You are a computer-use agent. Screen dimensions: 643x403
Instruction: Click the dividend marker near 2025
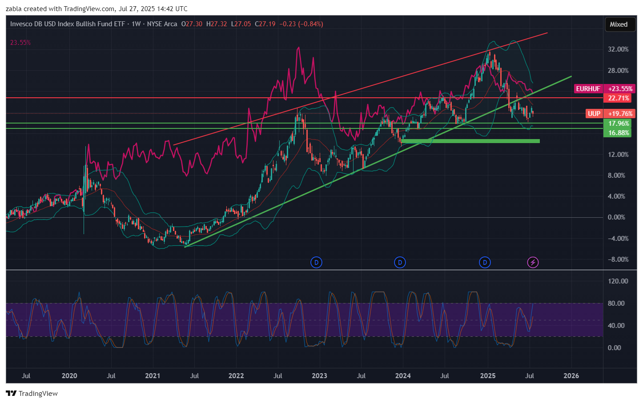point(485,263)
